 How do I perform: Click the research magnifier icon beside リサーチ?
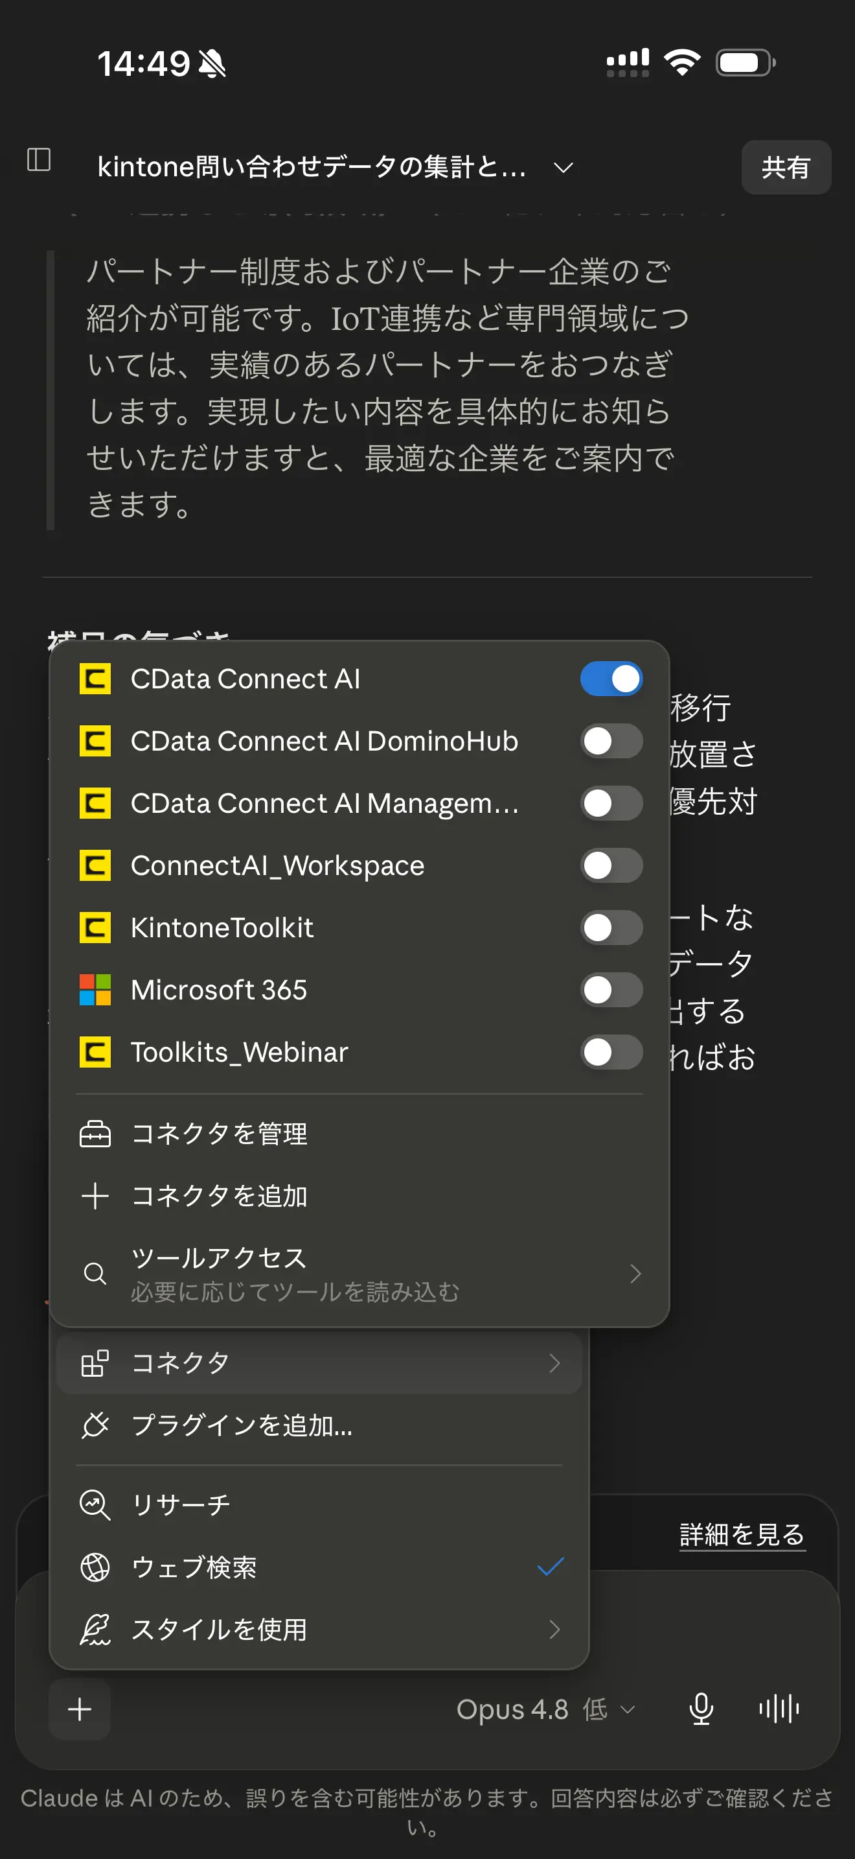click(x=95, y=1504)
